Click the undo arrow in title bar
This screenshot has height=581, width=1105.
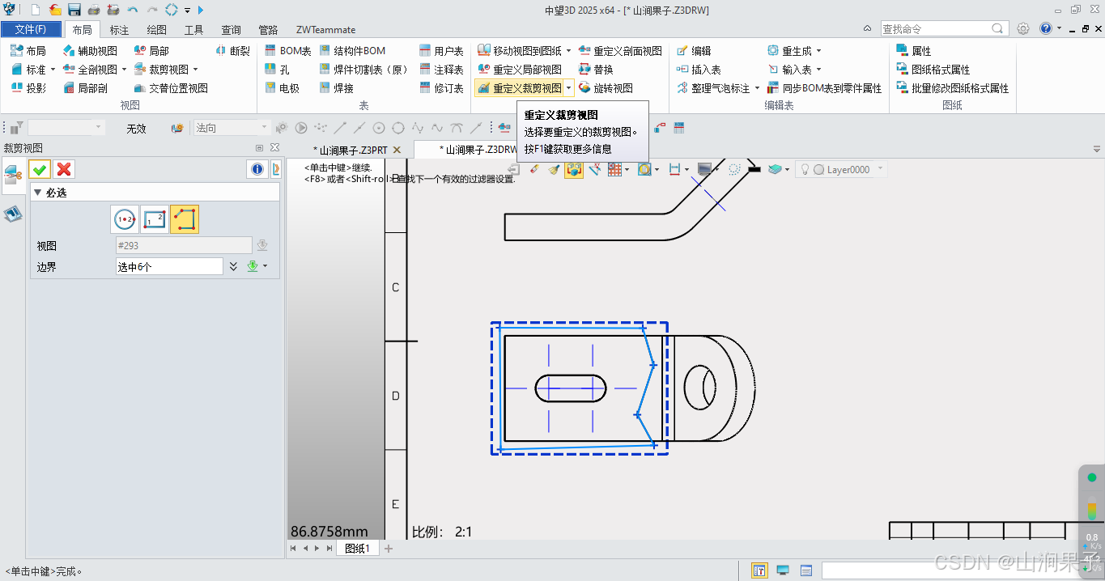[x=132, y=10]
